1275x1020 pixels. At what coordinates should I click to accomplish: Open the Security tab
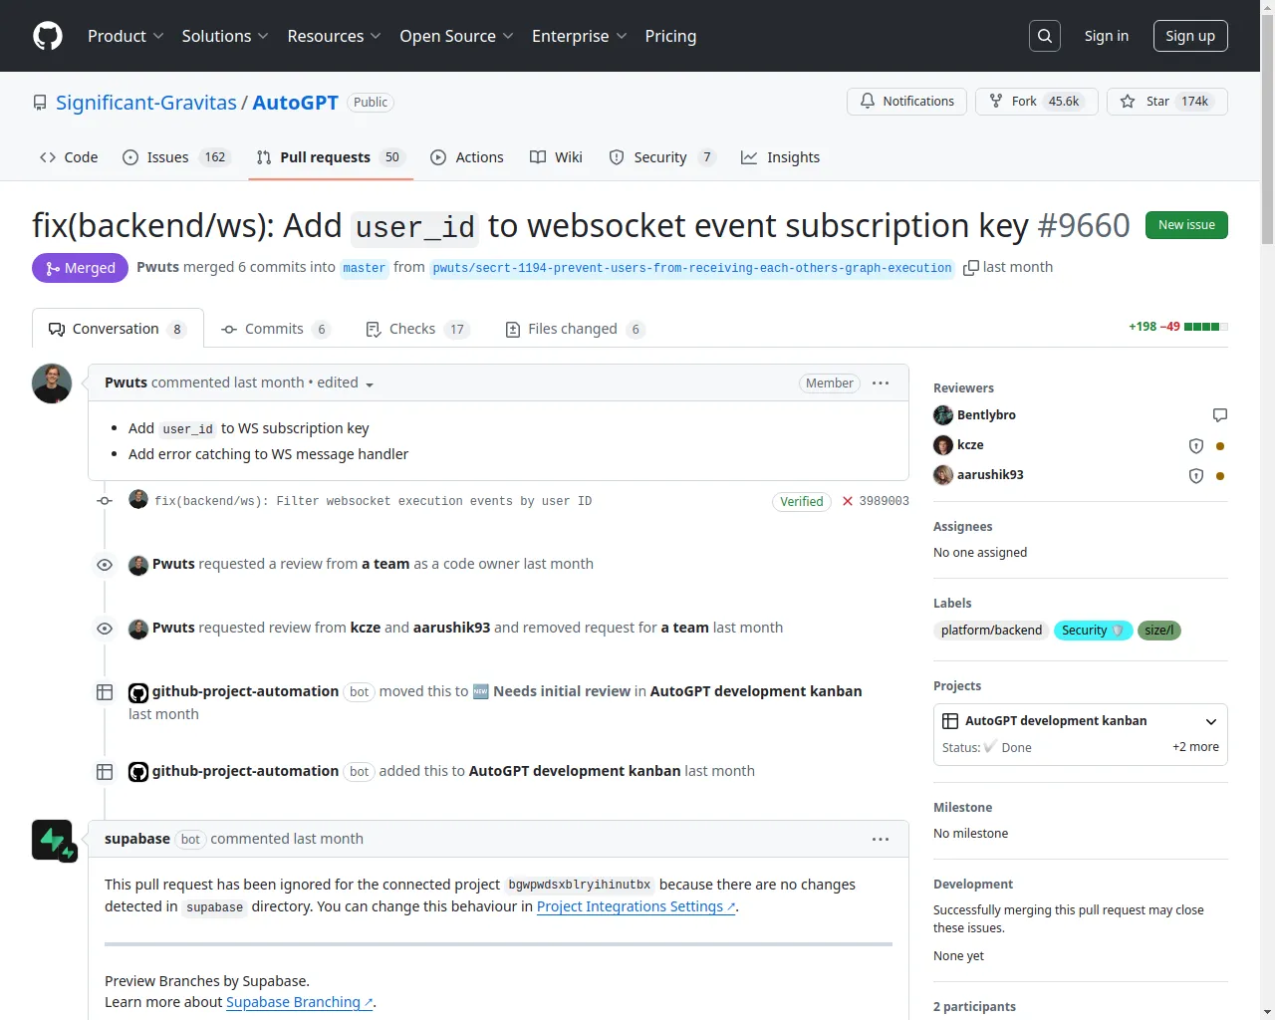click(x=662, y=157)
